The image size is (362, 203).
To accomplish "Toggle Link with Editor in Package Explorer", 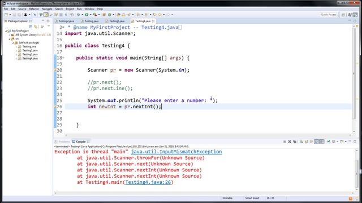I will 36,27.
